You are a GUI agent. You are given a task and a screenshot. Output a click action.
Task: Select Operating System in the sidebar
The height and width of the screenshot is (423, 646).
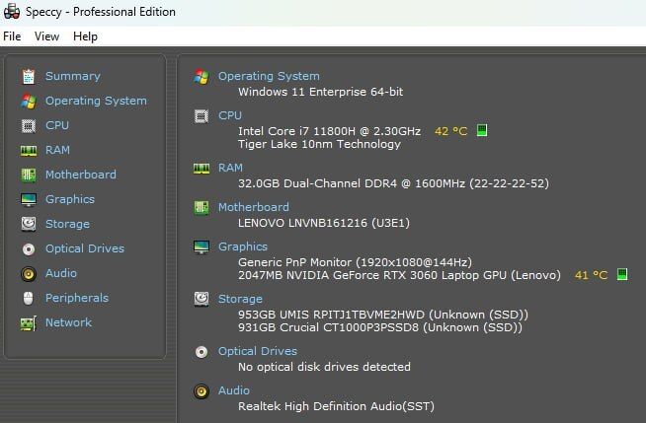click(96, 102)
